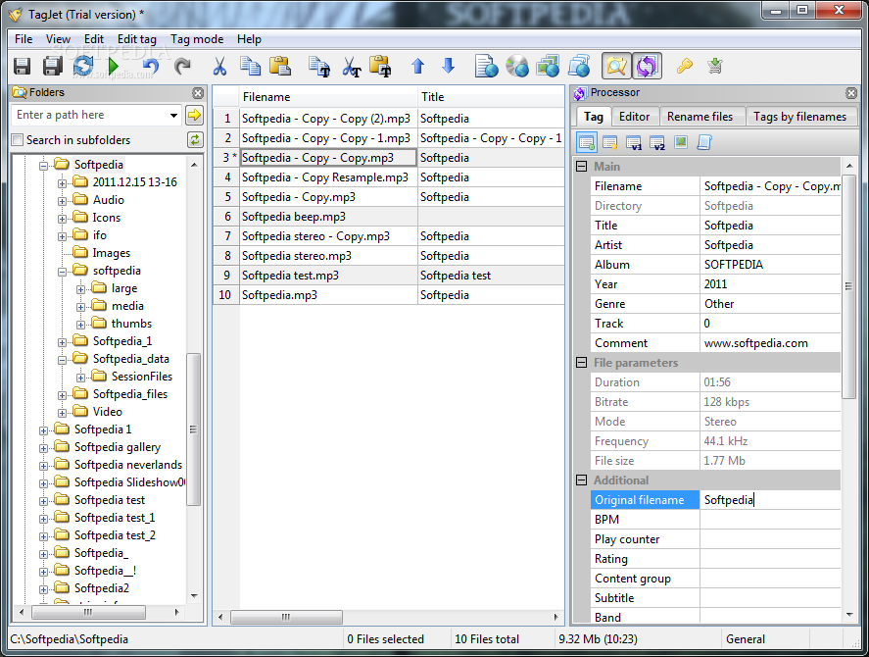
Task: Click the blue down arrow icon
Action: (449, 66)
